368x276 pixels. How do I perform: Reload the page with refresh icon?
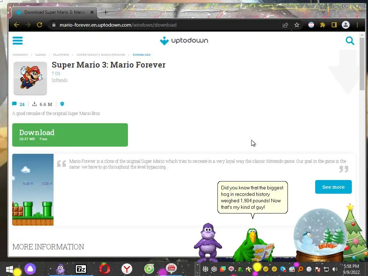(x=40, y=25)
